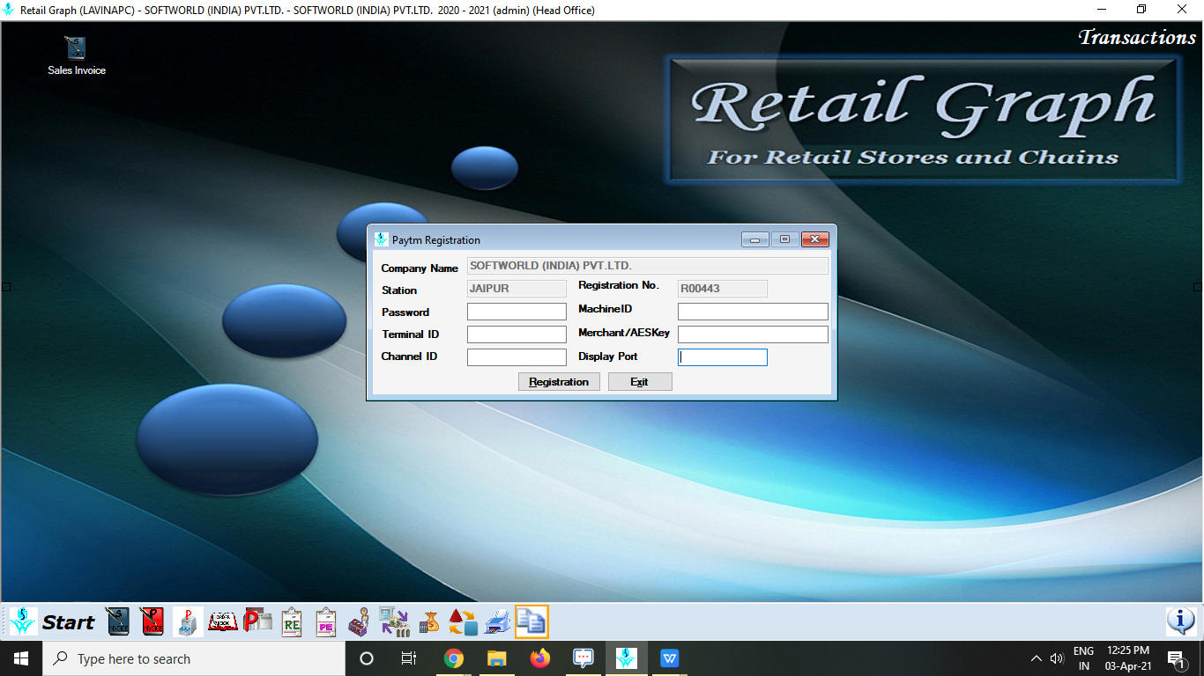Screen dimensions: 1204x676
Task: Click the cashier counter toolbar icon
Action: pos(360,621)
